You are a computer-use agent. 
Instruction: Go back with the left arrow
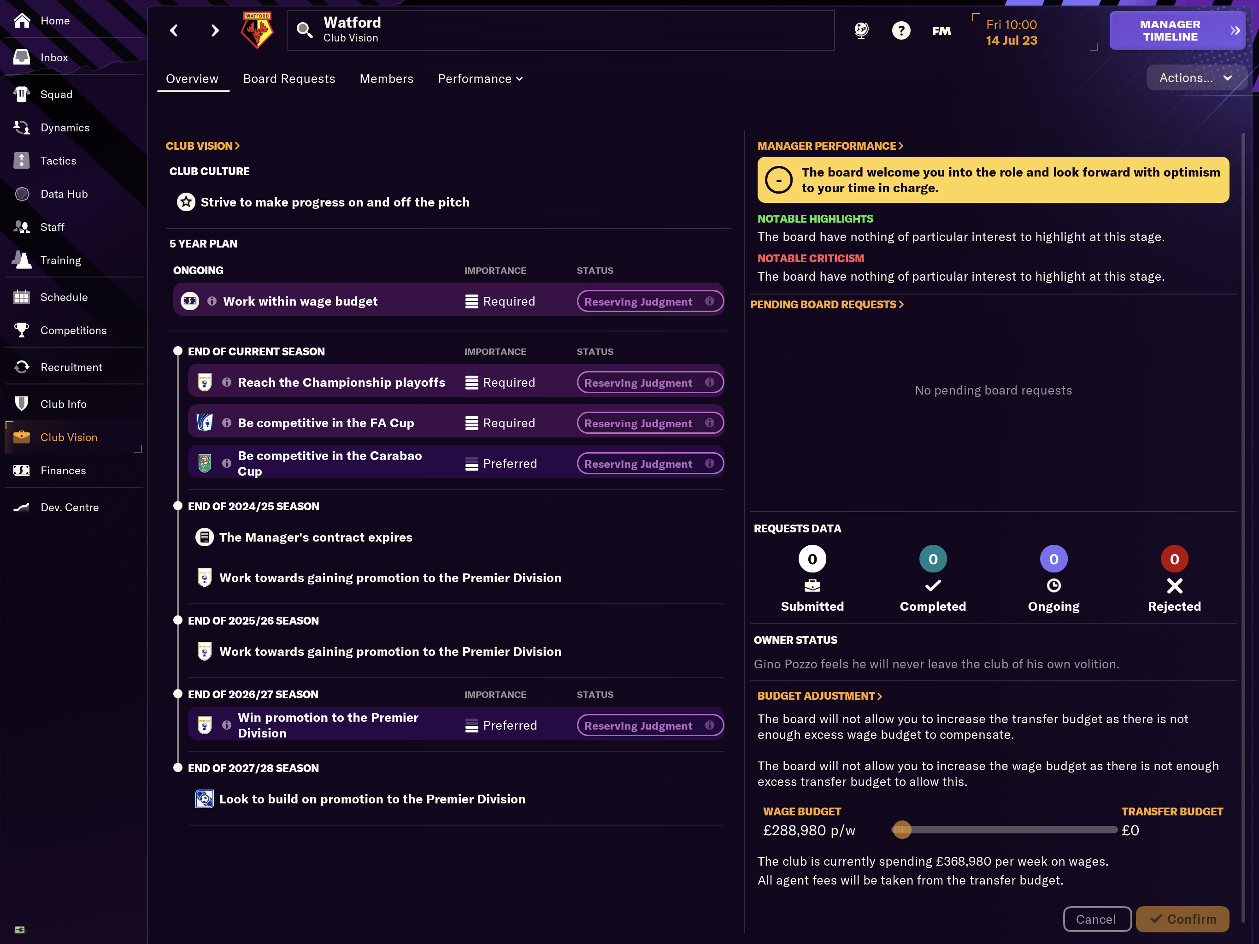pos(174,30)
